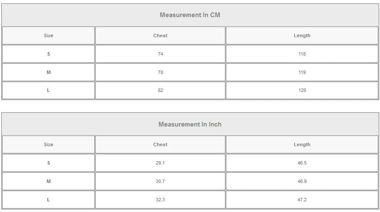Click the "Measurement In CM" table title
This screenshot has height=212, width=380.
[190, 15]
